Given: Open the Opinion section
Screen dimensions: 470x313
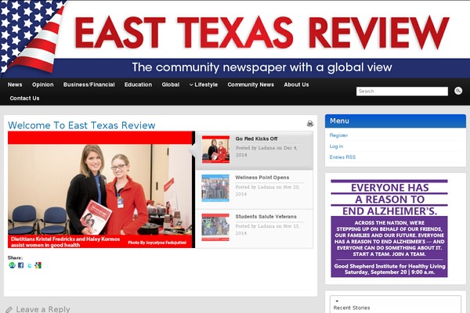Looking at the screenshot, I should 43,85.
